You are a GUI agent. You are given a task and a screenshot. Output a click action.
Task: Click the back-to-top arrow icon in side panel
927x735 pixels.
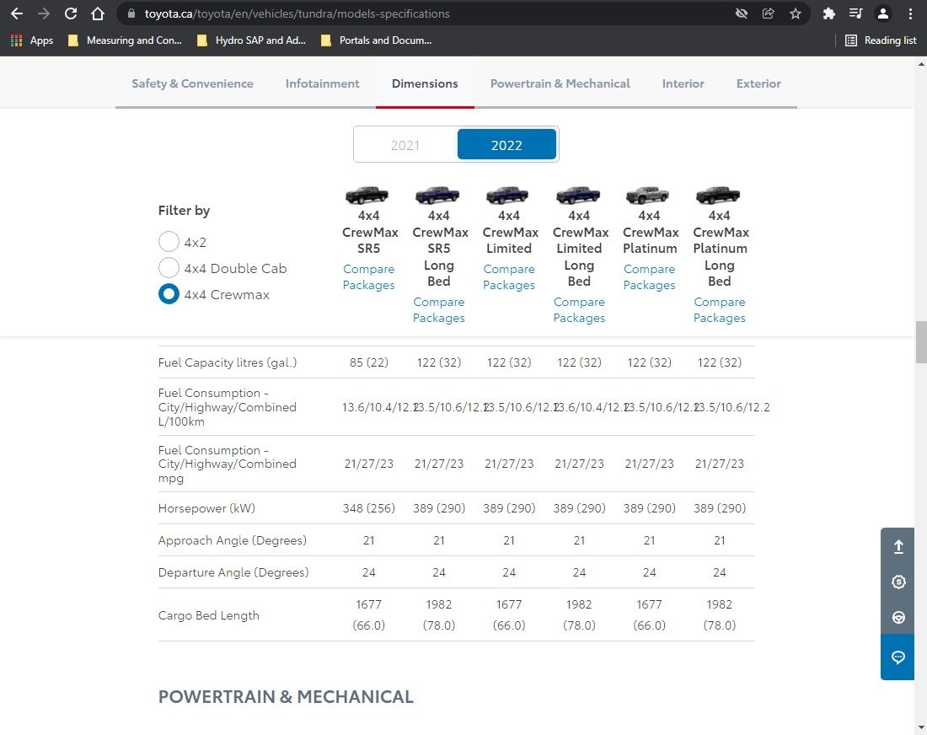point(898,546)
